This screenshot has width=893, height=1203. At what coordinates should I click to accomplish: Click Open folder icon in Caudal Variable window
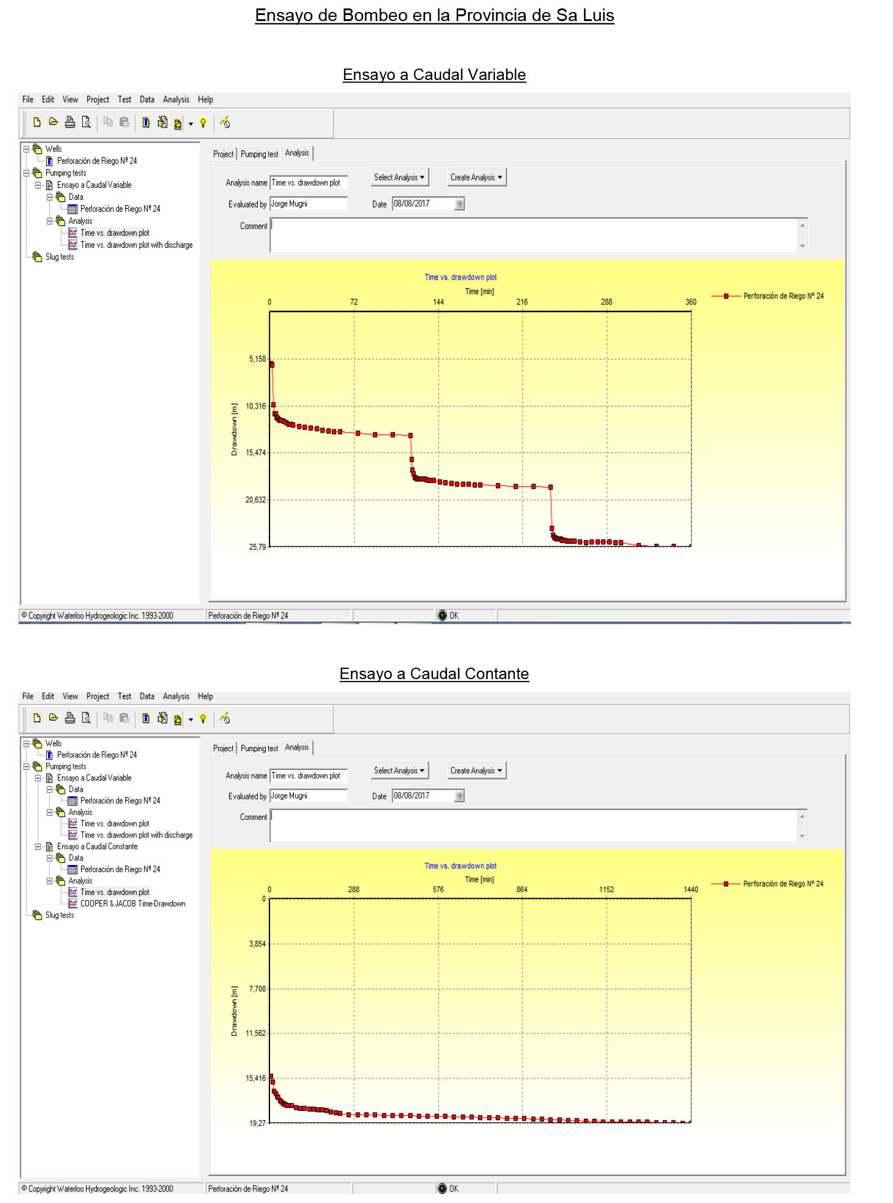click(54, 122)
